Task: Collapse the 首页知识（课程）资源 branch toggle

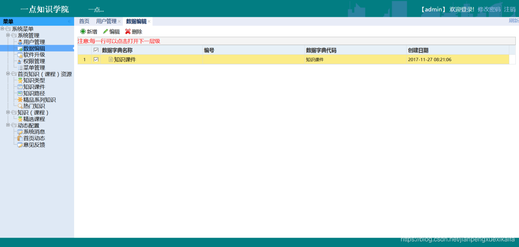Action: (8, 74)
